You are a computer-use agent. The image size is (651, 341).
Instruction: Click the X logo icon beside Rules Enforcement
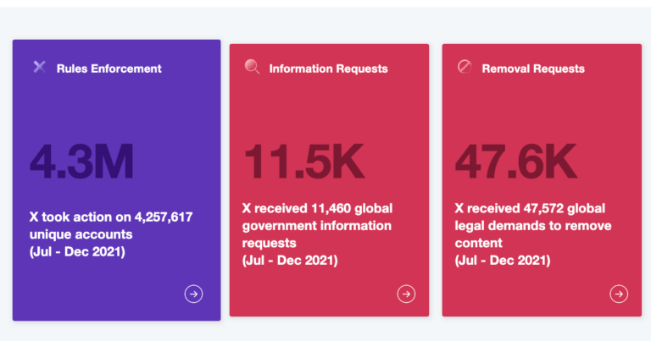point(40,67)
